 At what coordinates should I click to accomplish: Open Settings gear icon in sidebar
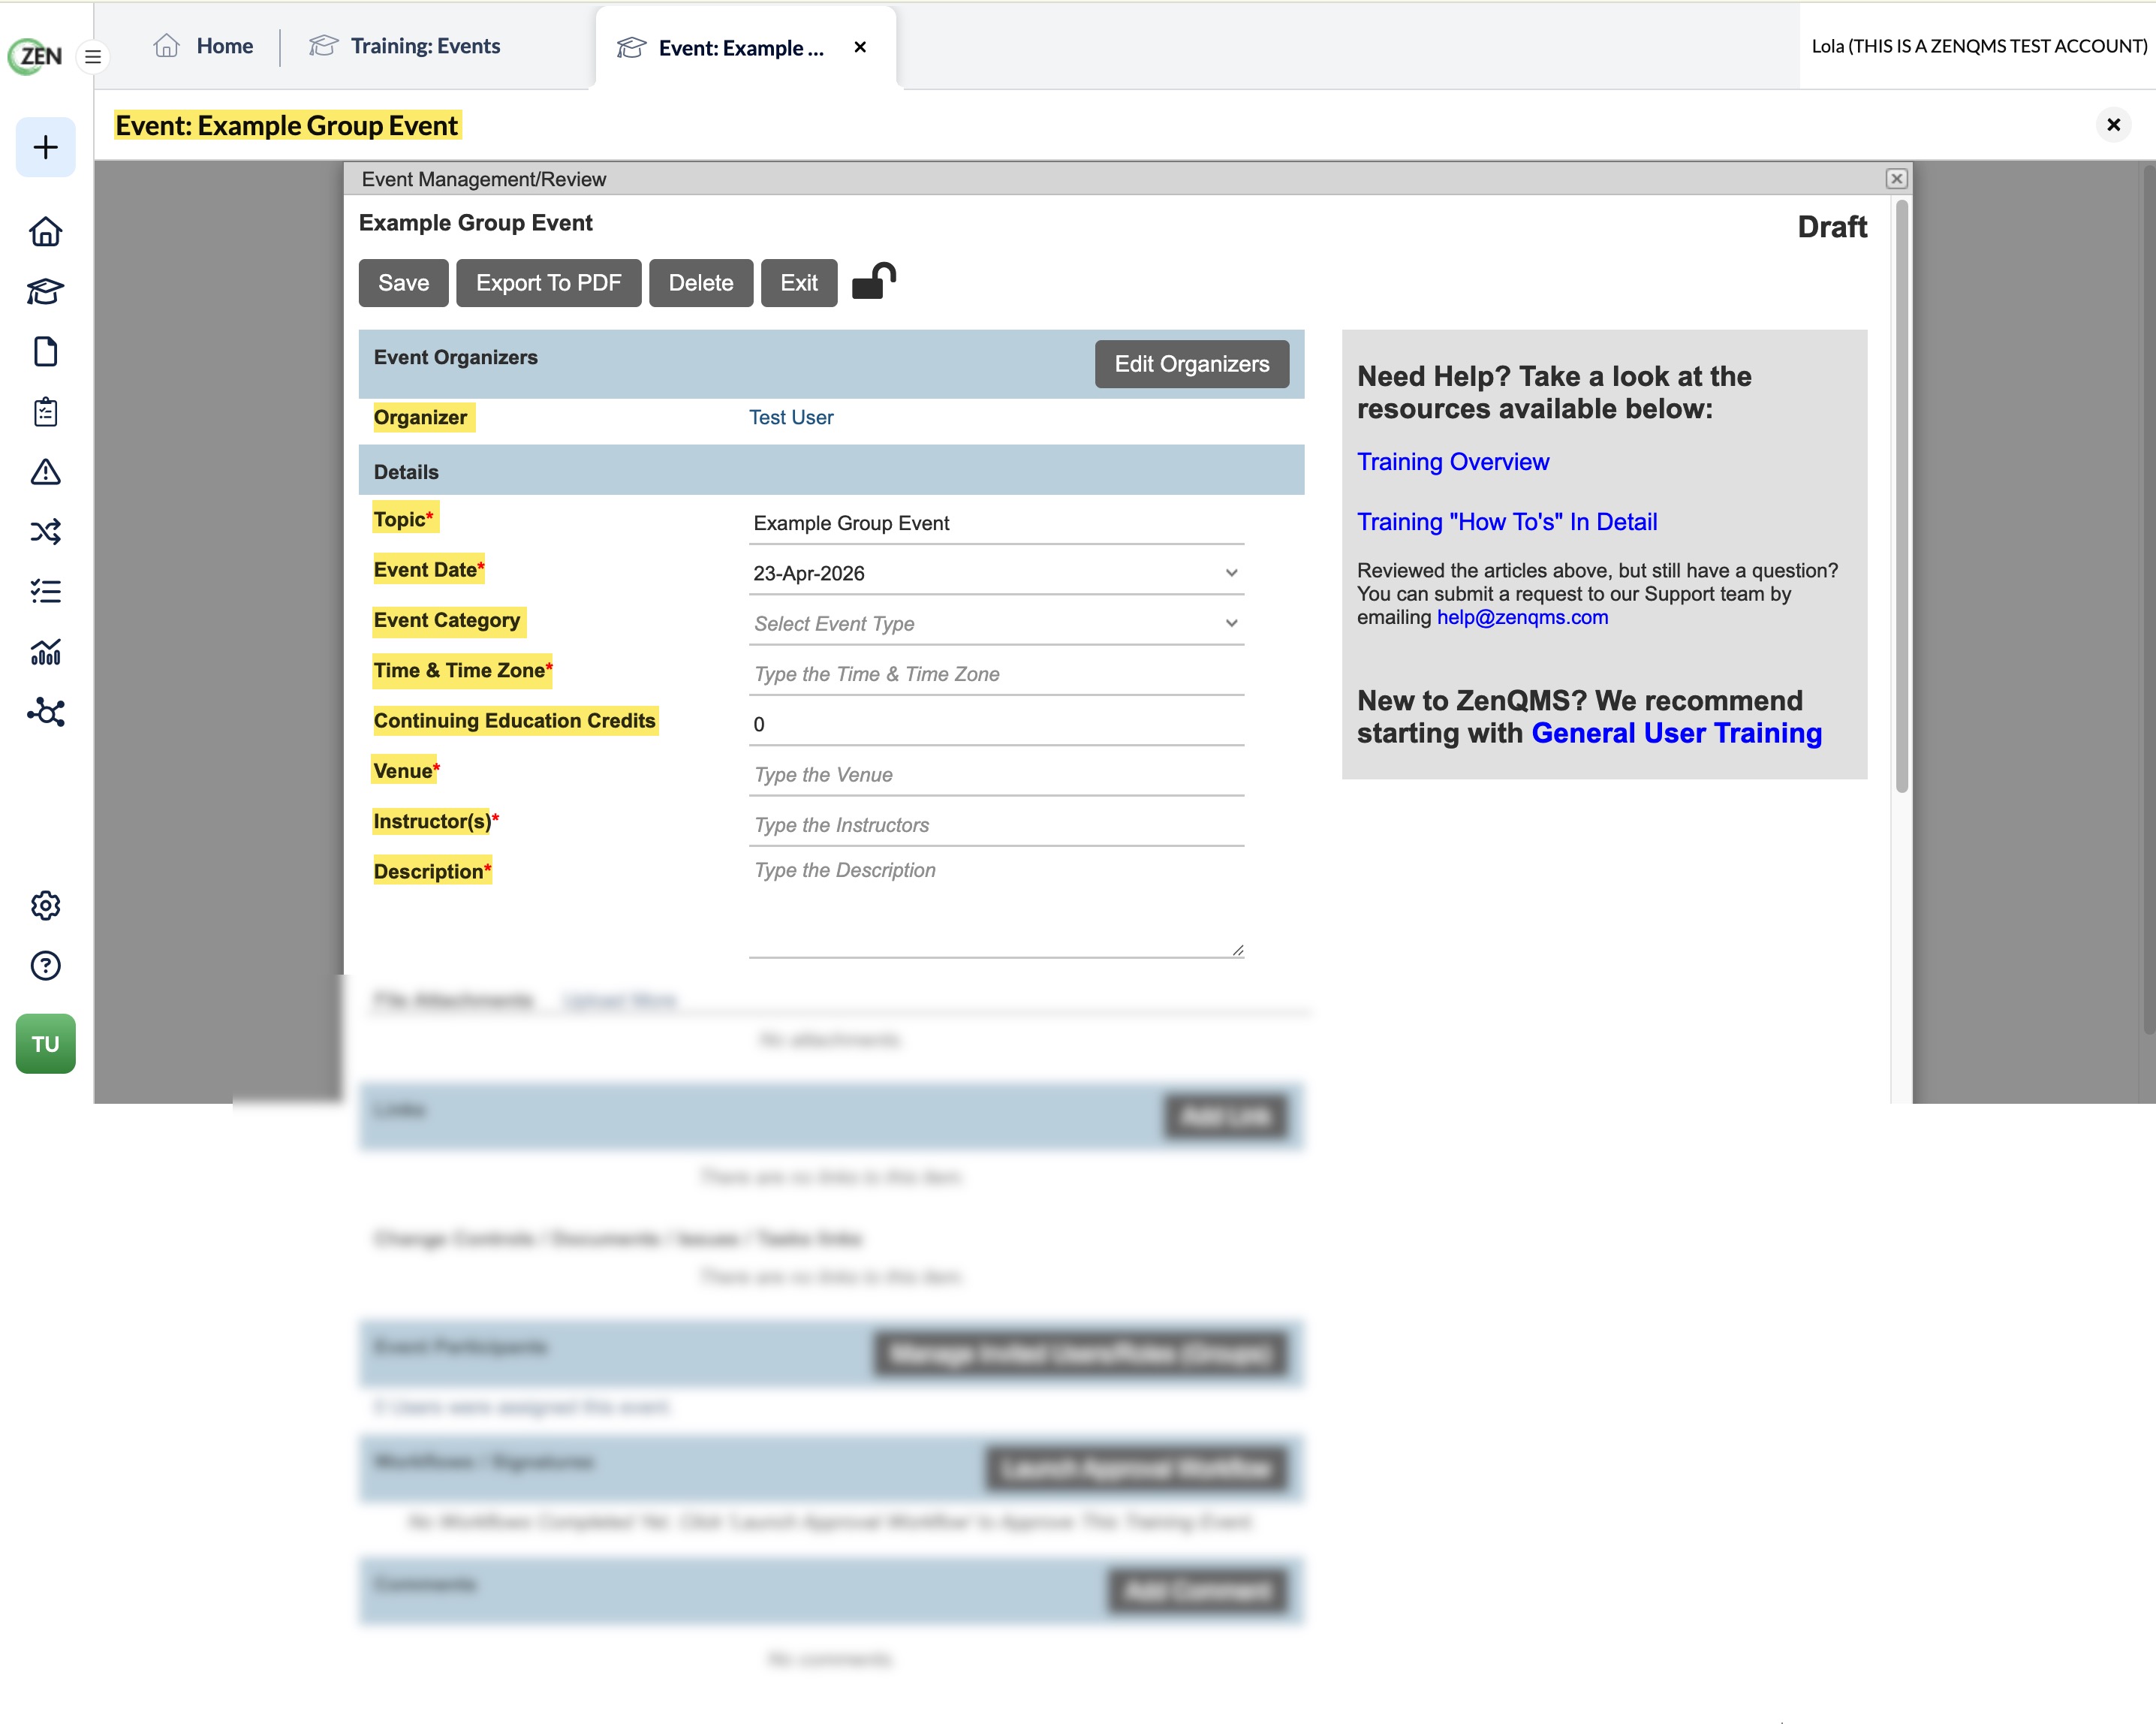(45, 906)
